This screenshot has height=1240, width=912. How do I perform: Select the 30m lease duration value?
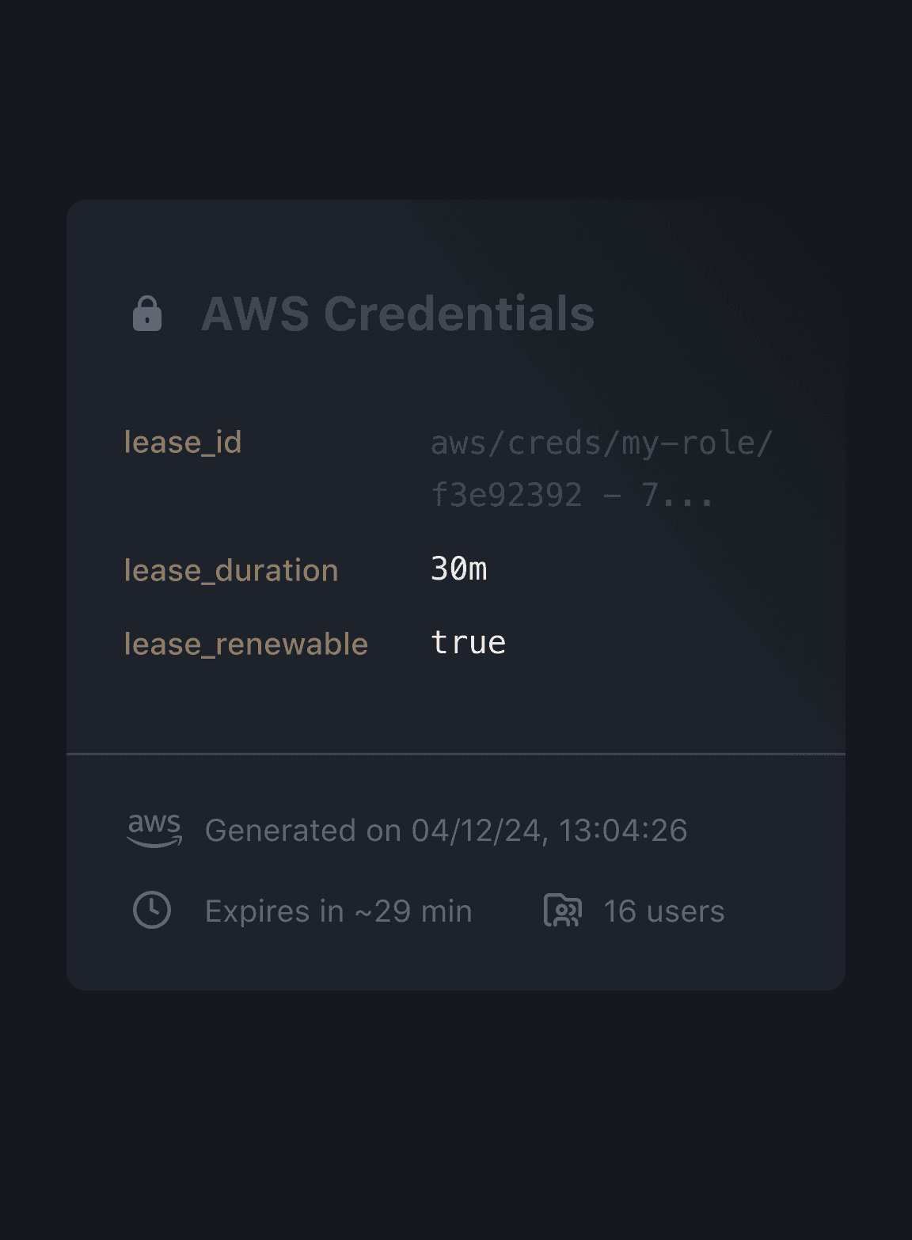pos(458,569)
